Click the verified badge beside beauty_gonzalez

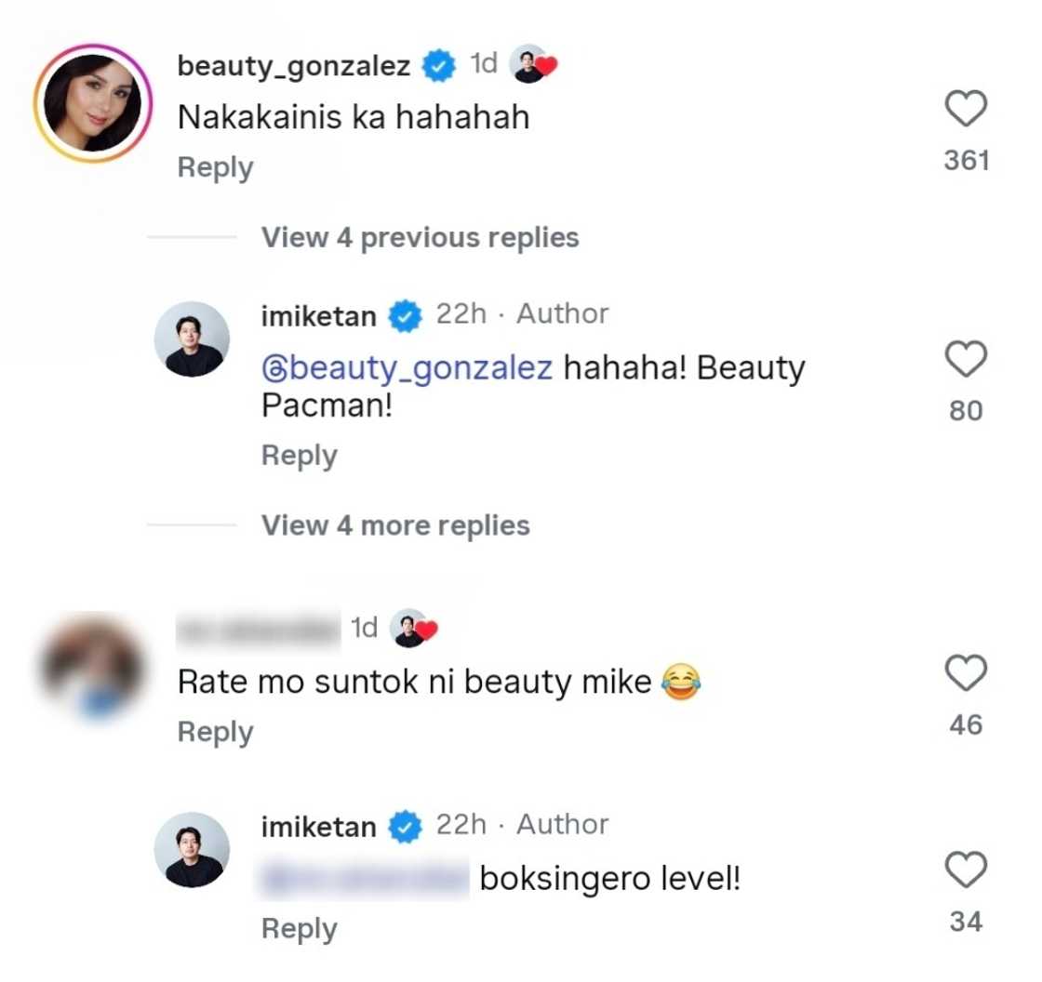click(438, 65)
